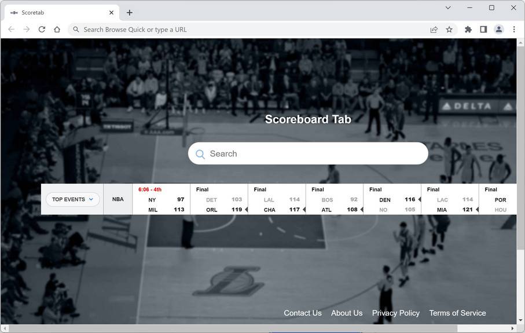Click the browser back arrow

(x=11, y=30)
